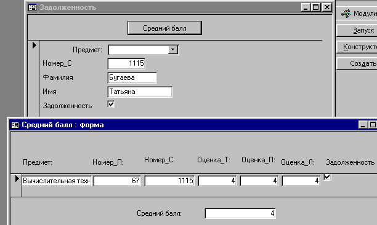The height and width of the screenshot is (225, 377).
Task: Close the Задолженность window
Action: (327, 7)
